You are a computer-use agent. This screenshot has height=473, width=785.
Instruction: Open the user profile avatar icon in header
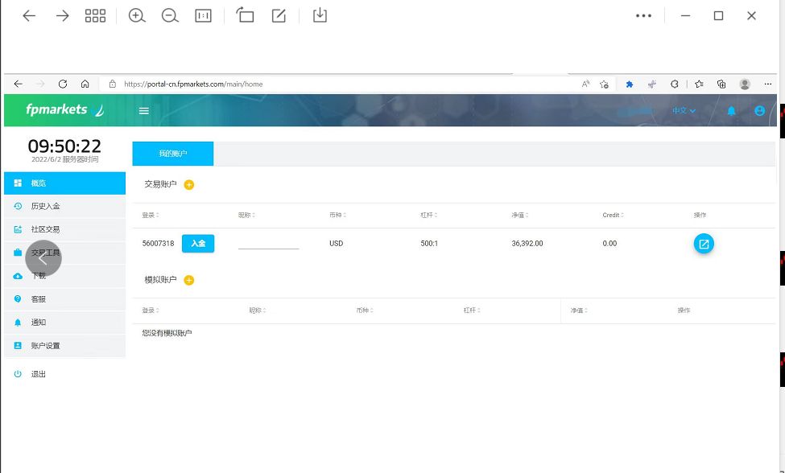coord(759,111)
